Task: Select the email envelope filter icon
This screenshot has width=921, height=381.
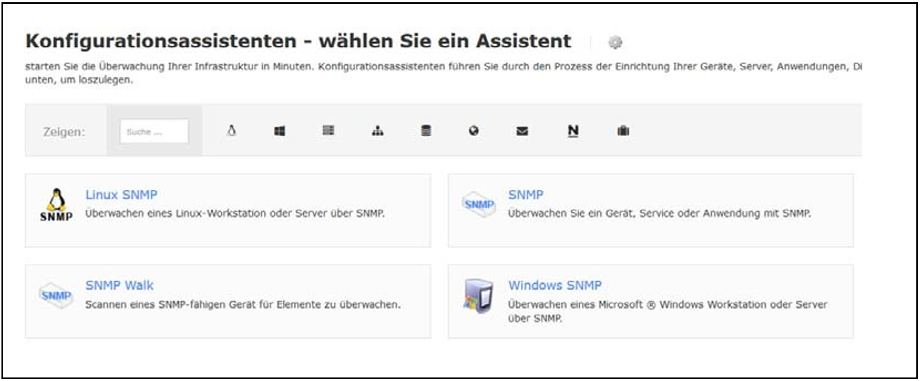Action: [x=522, y=131]
